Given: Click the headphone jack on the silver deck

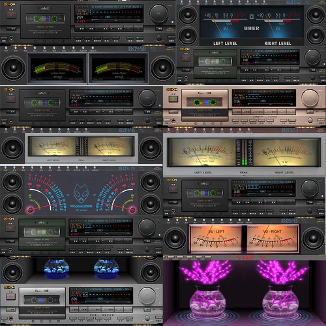Looking at the screenshot, I should (x=10, y=318).
